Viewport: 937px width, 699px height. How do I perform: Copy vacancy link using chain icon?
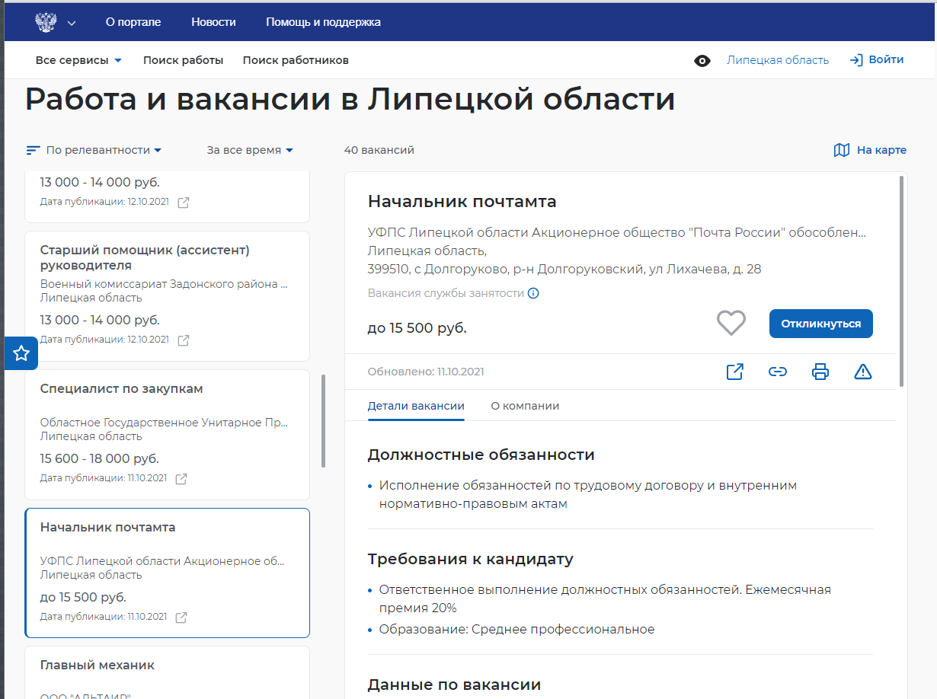pyautogui.click(x=777, y=372)
